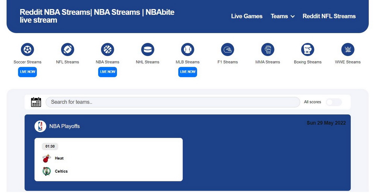Open the MLB Streams baseball icon
Screen dimensions: 376x193
(188, 50)
